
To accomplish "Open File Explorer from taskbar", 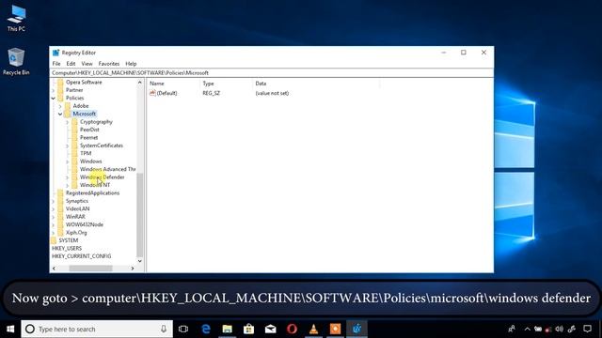I will (x=228, y=329).
